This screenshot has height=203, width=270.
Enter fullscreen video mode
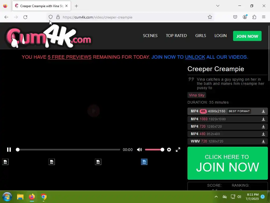[178, 150]
